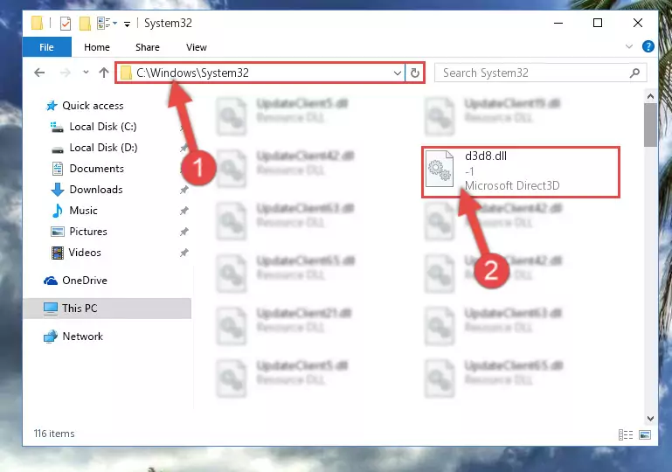
Task: Maximize the System32 window
Action: point(598,23)
